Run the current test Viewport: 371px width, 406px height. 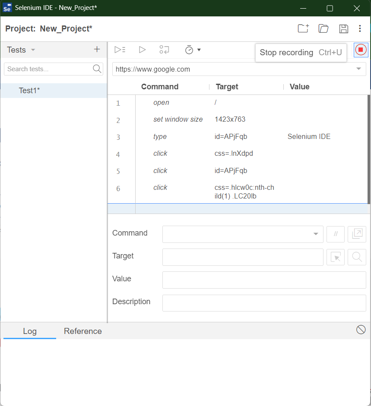click(x=142, y=50)
